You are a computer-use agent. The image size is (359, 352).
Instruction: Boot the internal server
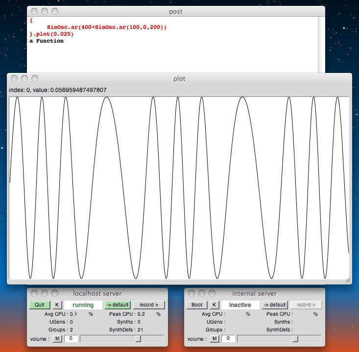pyautogui.click(x=196, y=305)
